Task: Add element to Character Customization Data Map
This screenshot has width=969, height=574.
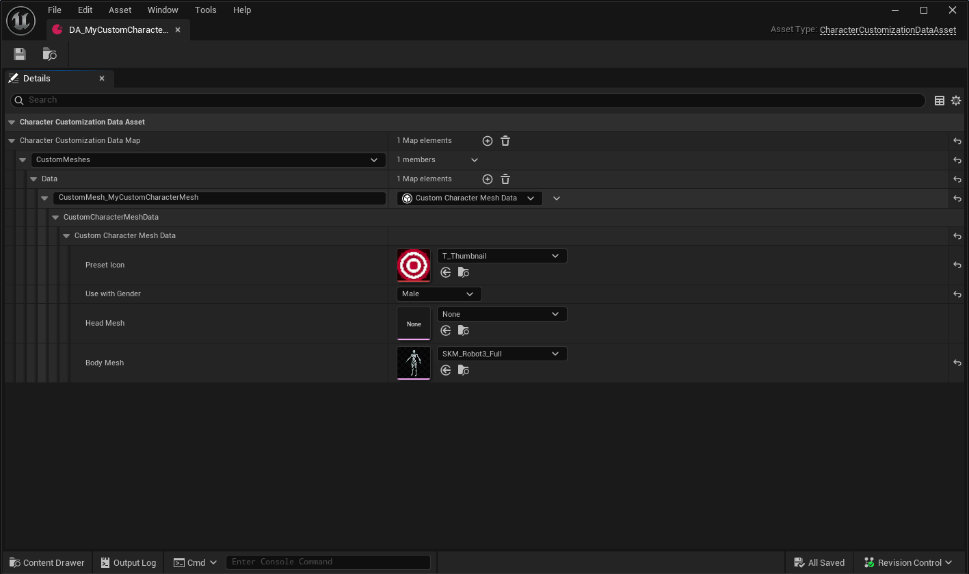Action: [488, 141]
